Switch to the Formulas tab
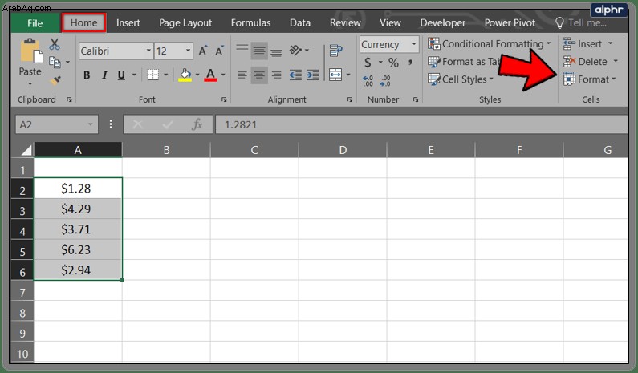Image resolution: width=638 pixels, height=373 pixels. (x=250, y=22)
